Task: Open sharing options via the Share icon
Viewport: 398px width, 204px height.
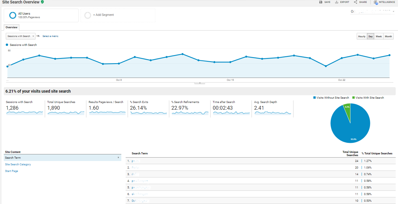Action: coord(355,2)
